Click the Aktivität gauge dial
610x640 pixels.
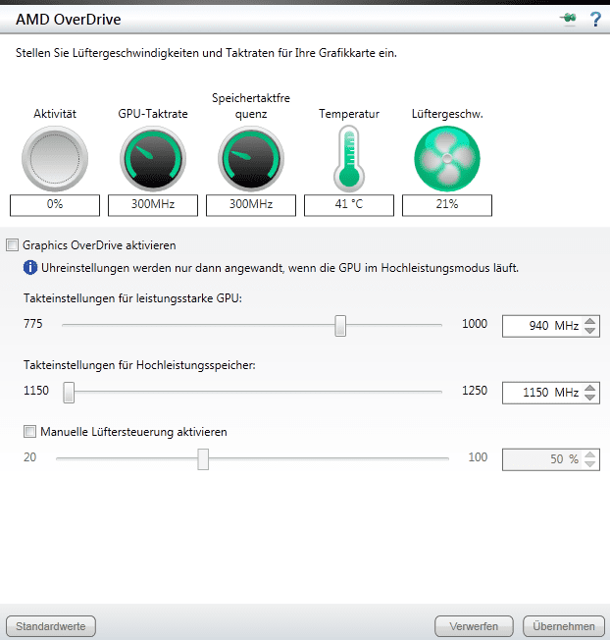[x=55, y=158]
